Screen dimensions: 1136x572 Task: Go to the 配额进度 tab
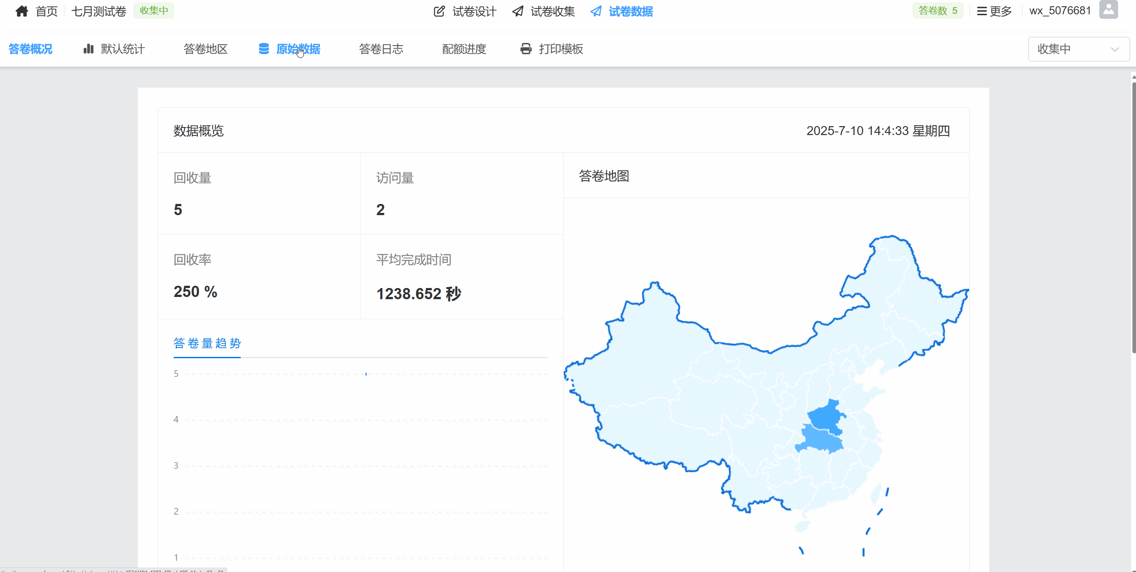point(464,49)
